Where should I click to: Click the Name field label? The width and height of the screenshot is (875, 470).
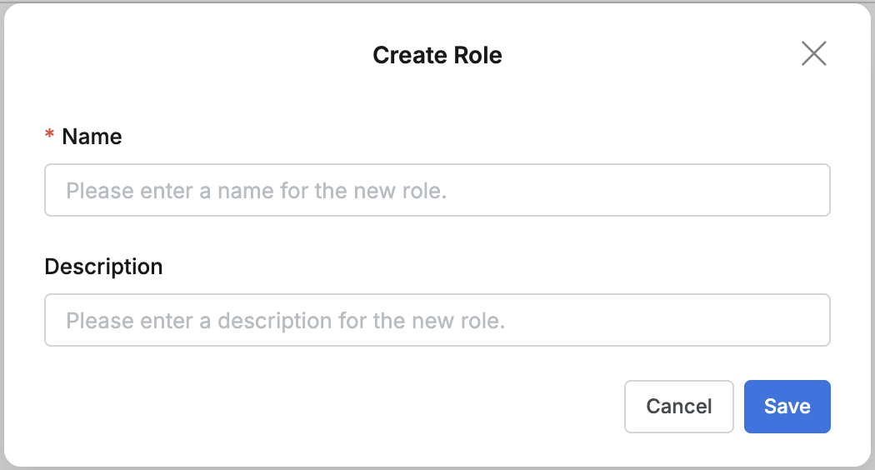[92, 137]
